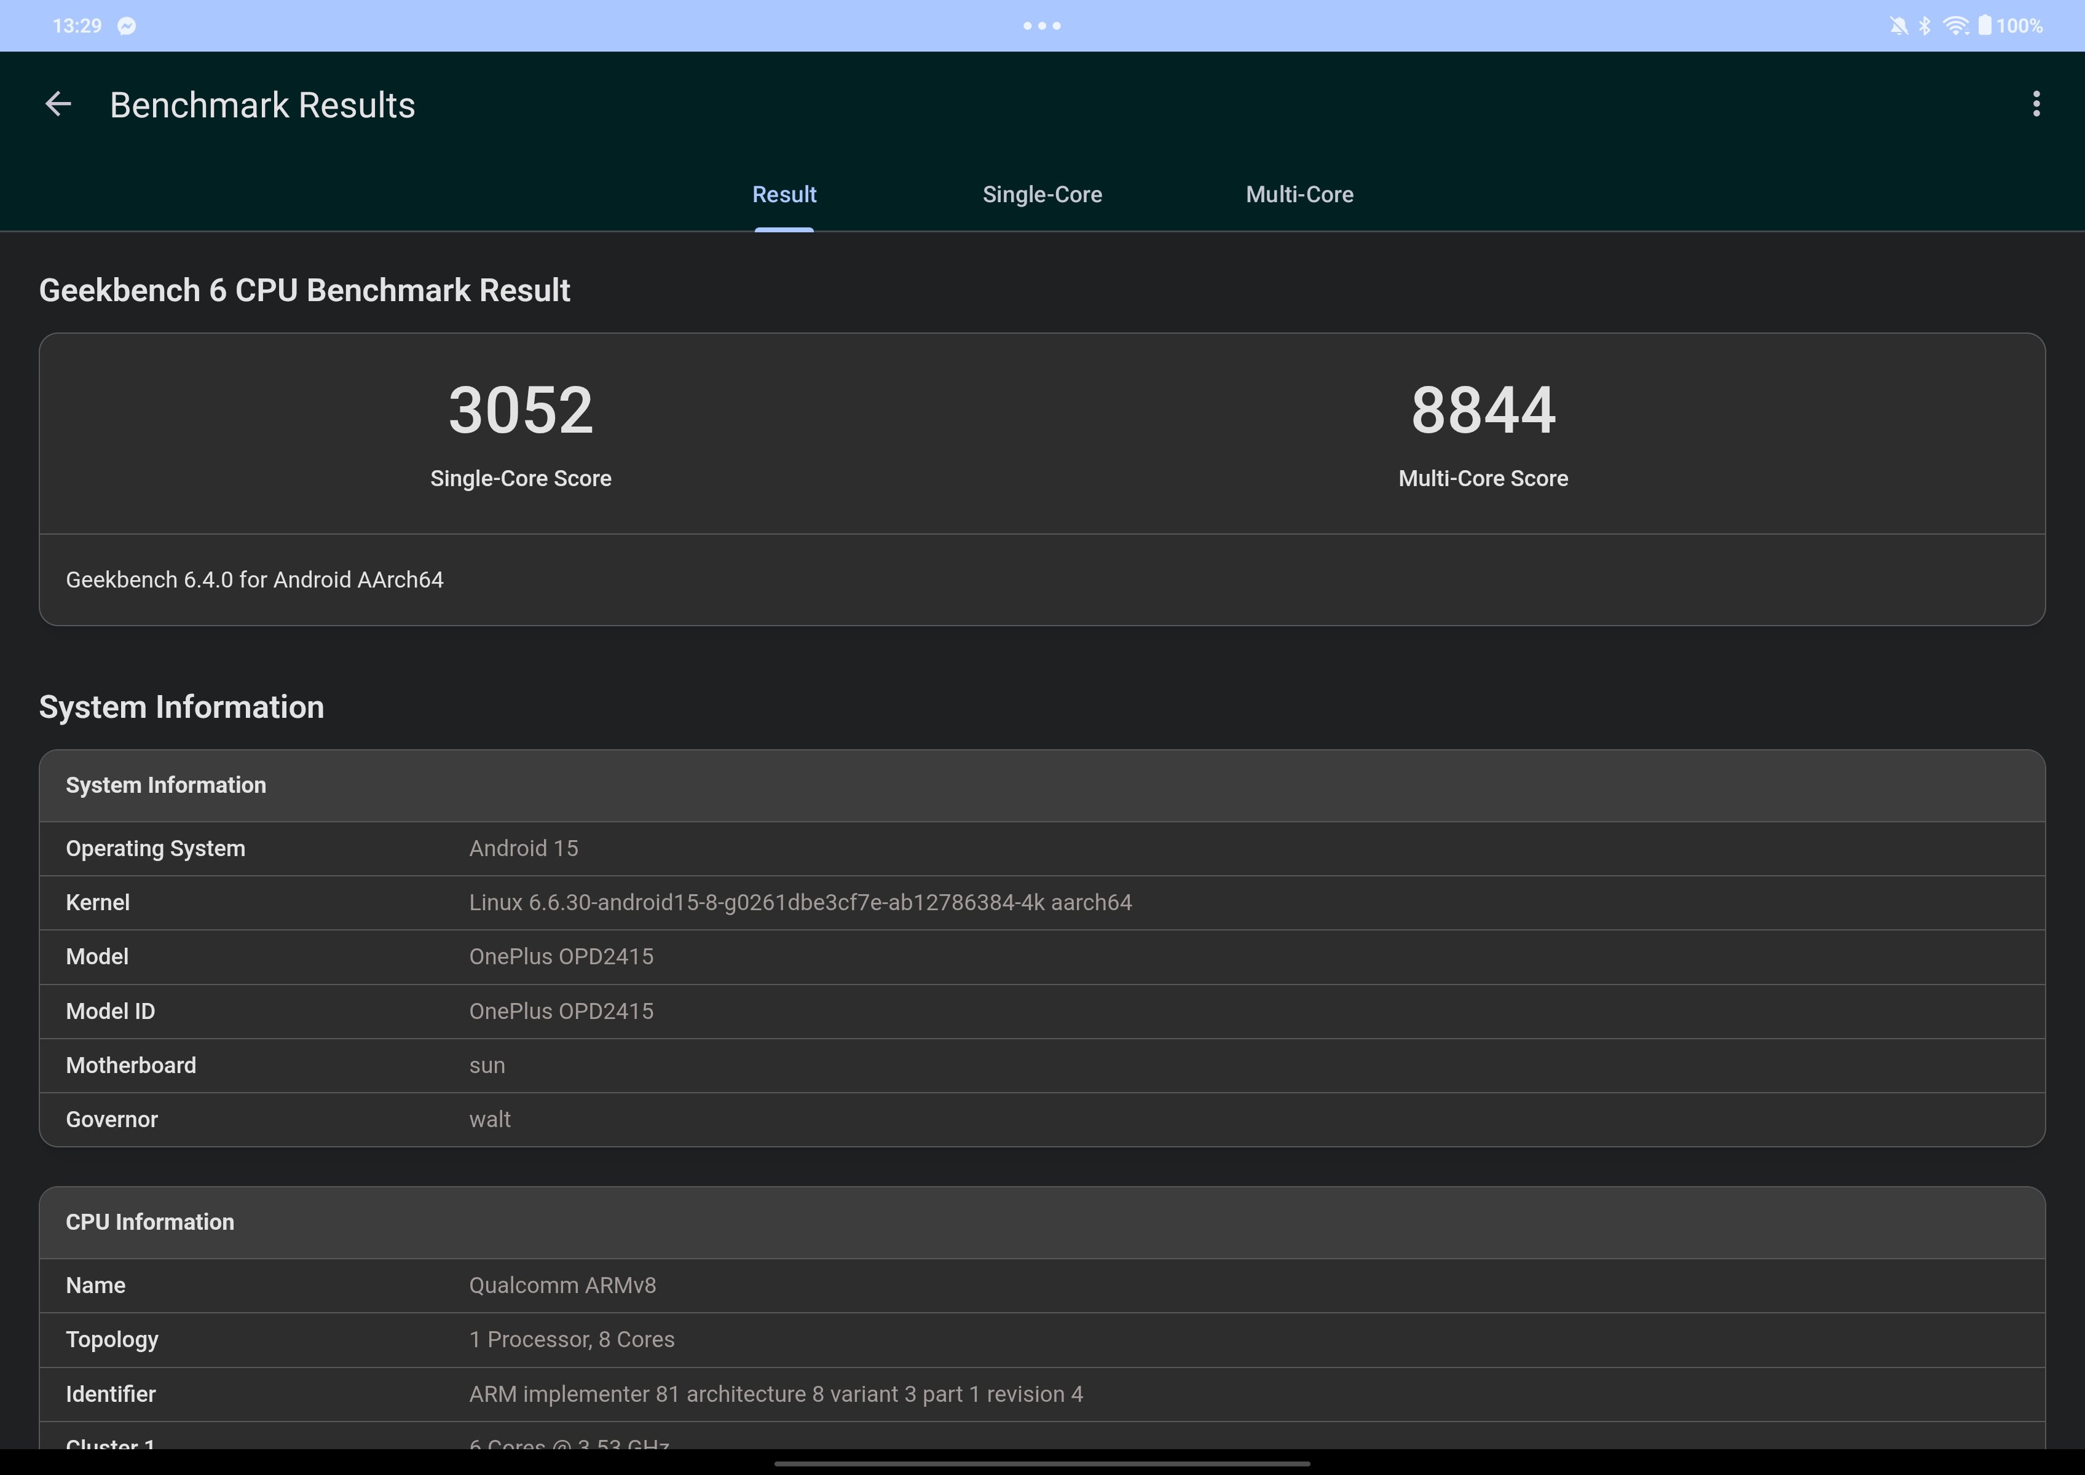Open the three-dot overflow menu

point(2036,104)
